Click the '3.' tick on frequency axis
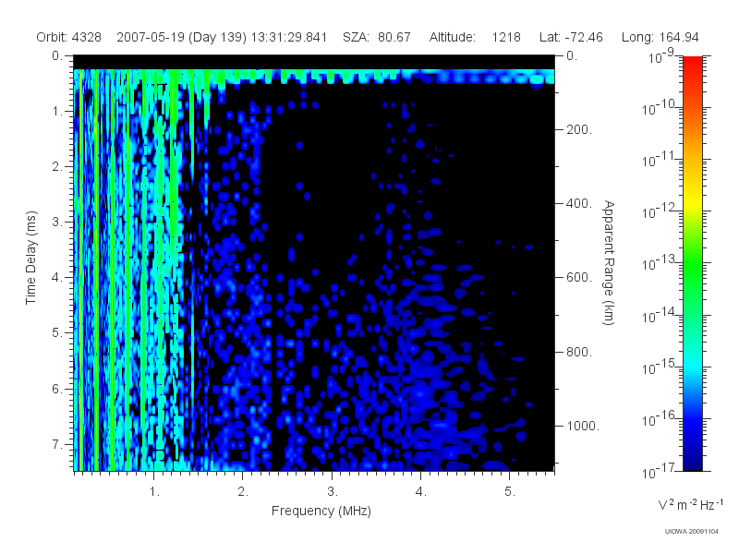This screenshot has height=554, width=739. tap(333, 492)
